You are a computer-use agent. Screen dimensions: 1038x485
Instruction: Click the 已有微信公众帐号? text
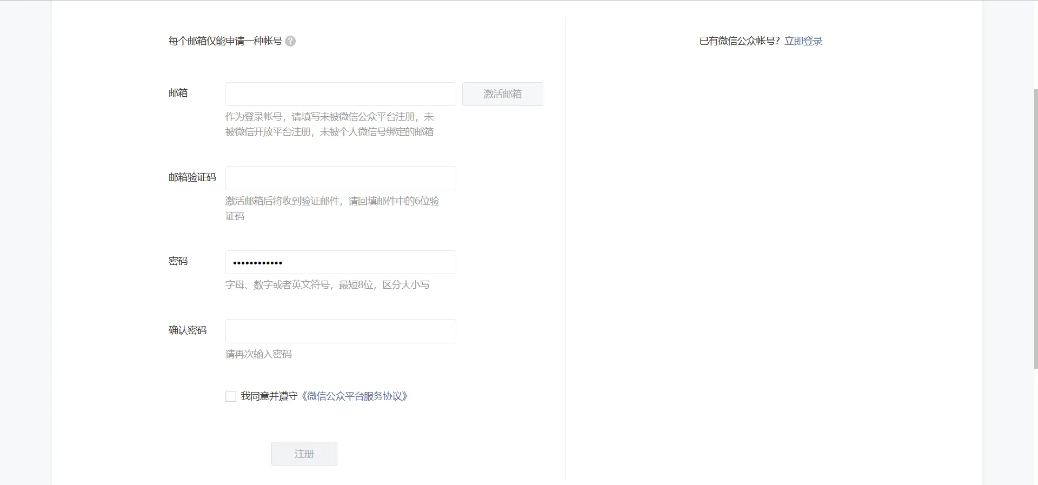click(x=740, y=41)
